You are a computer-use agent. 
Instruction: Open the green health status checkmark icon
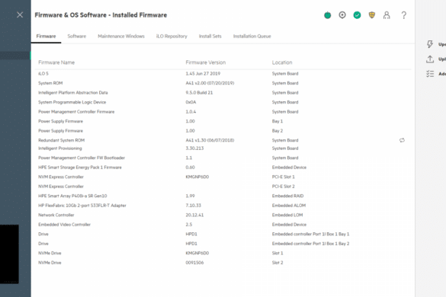[x=357, y=15]
